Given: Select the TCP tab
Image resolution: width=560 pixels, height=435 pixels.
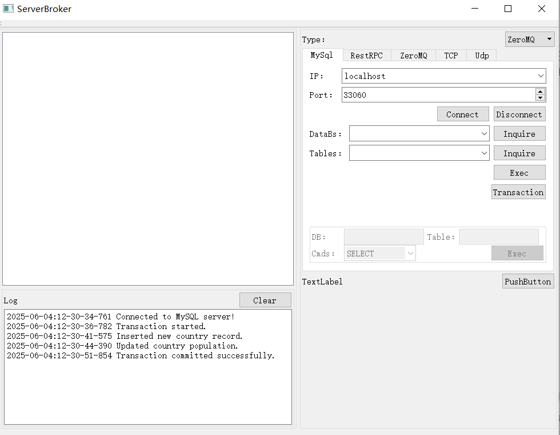Looking at the screenshot, I should (451, 56).
